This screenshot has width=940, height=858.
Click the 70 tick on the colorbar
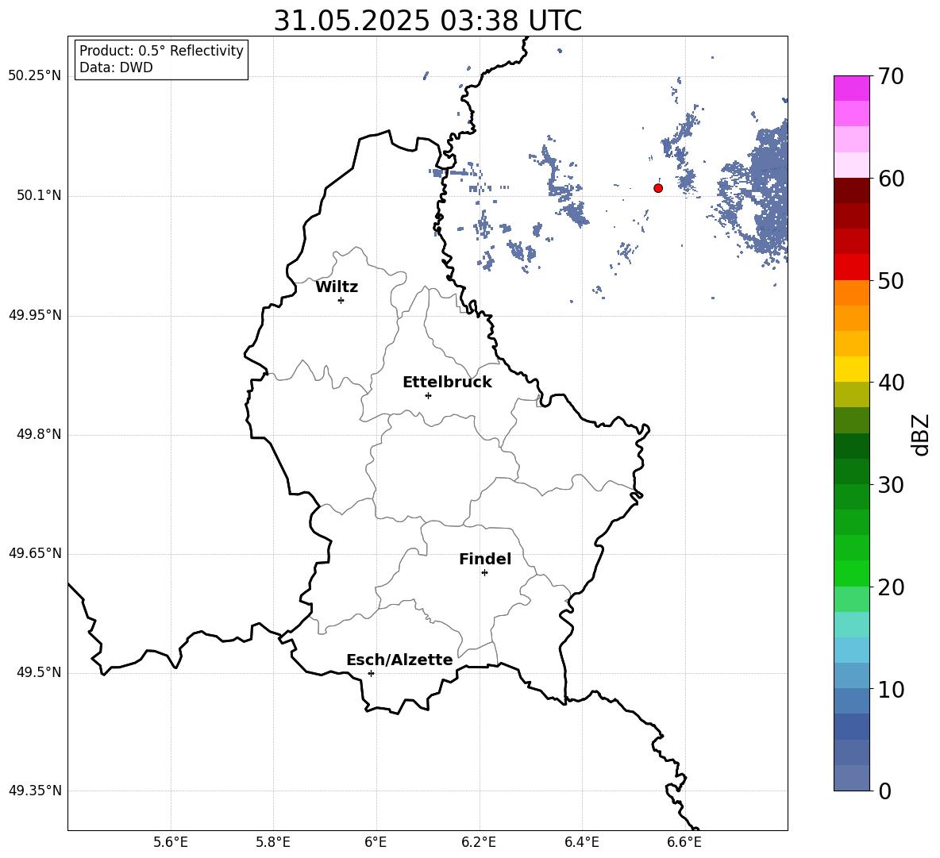[891, 76]
